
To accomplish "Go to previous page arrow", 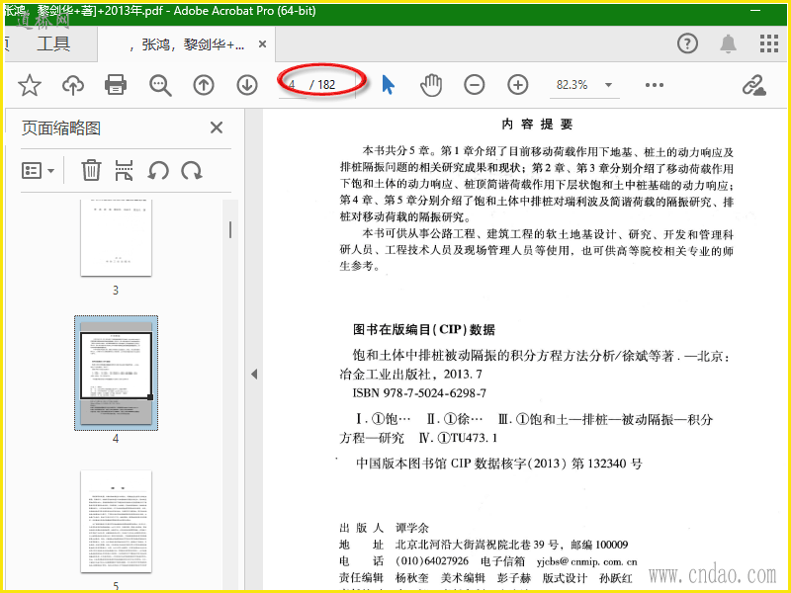I will coord(204,85).
